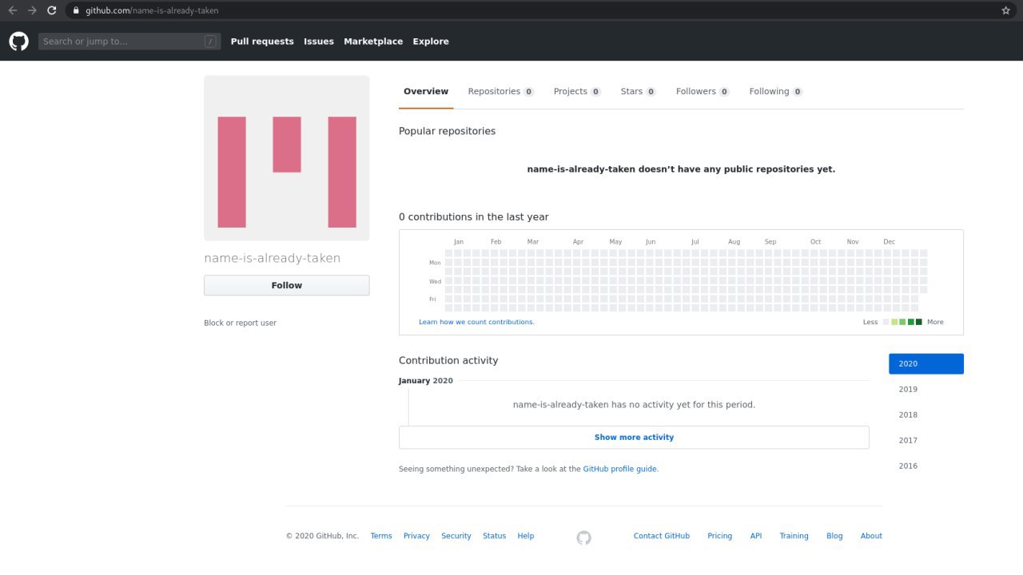Click the padlock site info icon
The height and width of the screenshot is (575, 1023).
pos(76,10)
